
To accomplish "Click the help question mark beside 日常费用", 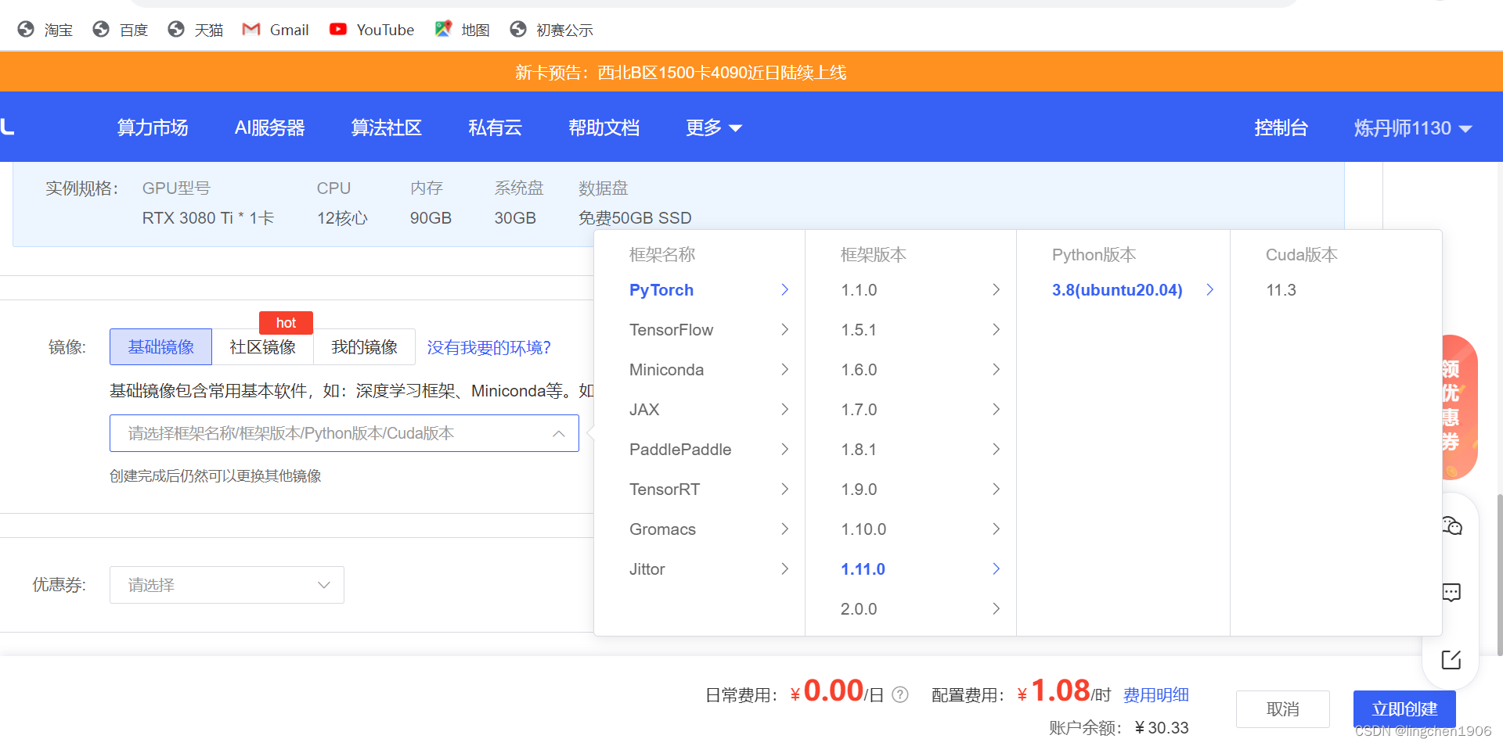I will [900, 694].
